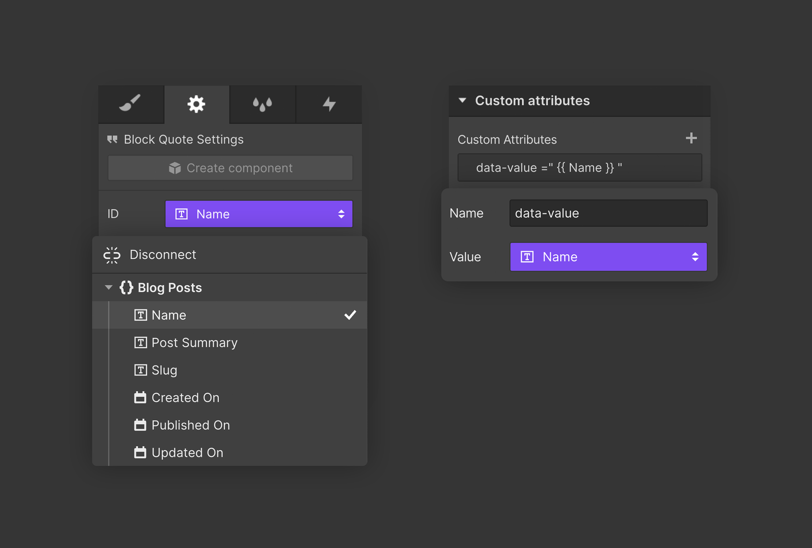Edit the data-value Name input field

[607, 213]
